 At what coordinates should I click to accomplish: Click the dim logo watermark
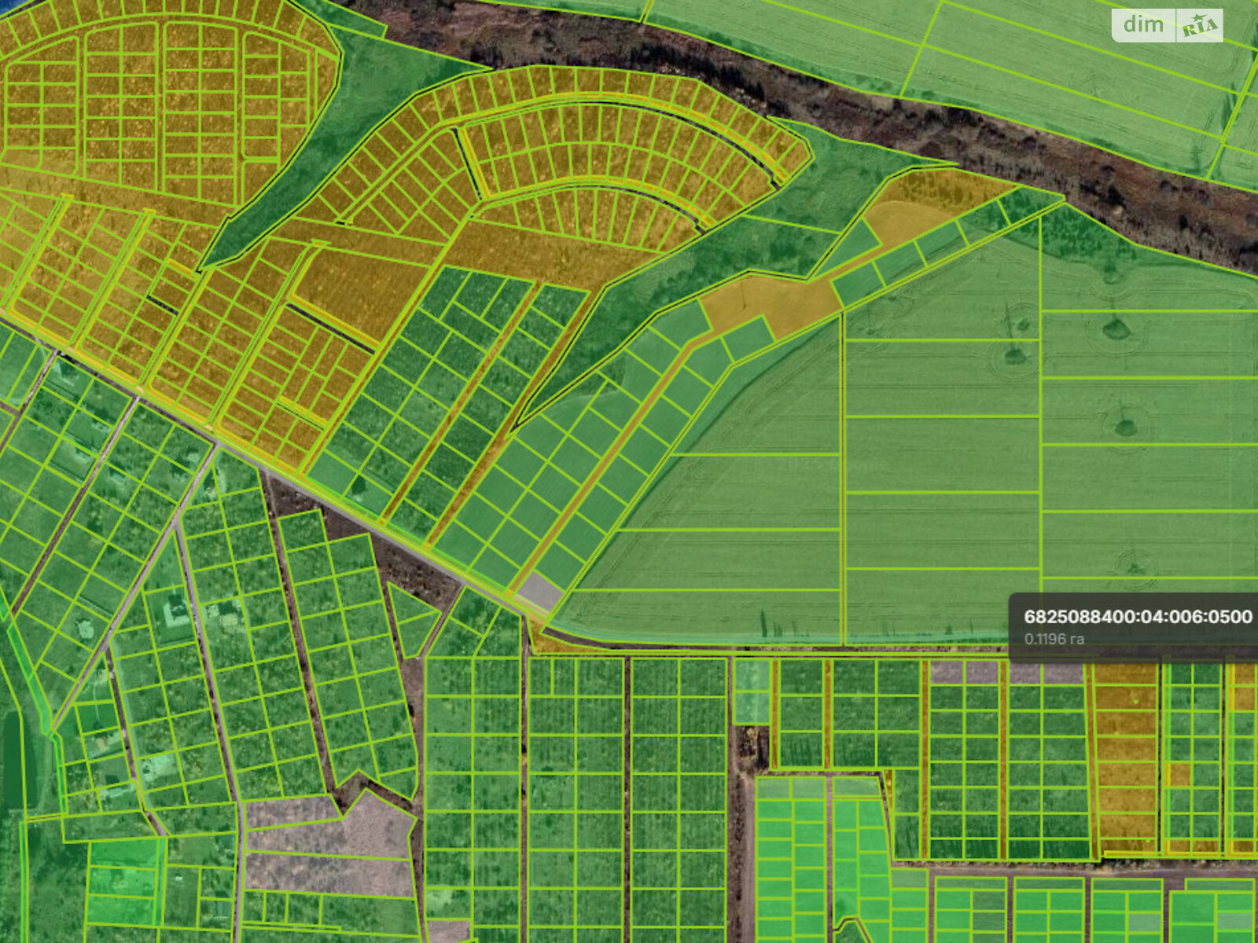(x=1144, y=25)
